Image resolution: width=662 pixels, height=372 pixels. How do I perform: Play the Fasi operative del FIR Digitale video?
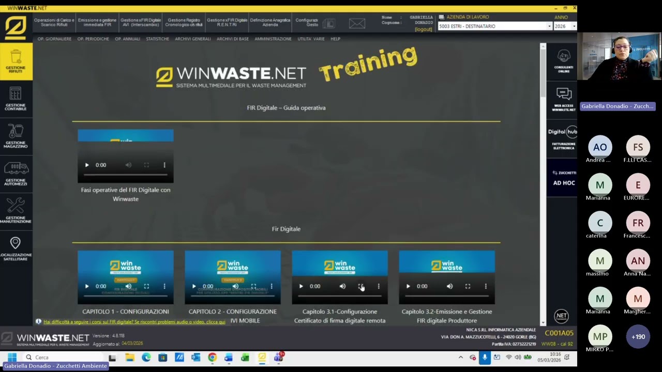click(87, 165)
